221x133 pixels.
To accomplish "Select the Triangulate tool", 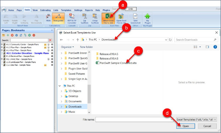I will point(58,18).
